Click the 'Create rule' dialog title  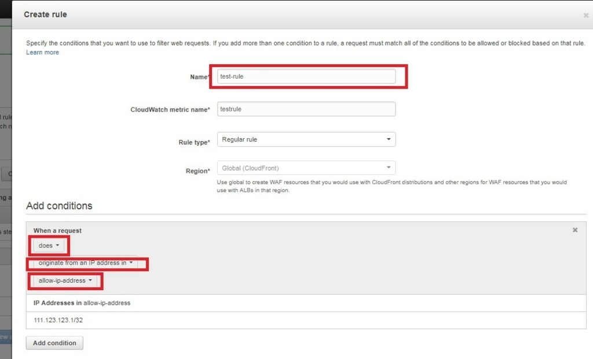(45, 14)
